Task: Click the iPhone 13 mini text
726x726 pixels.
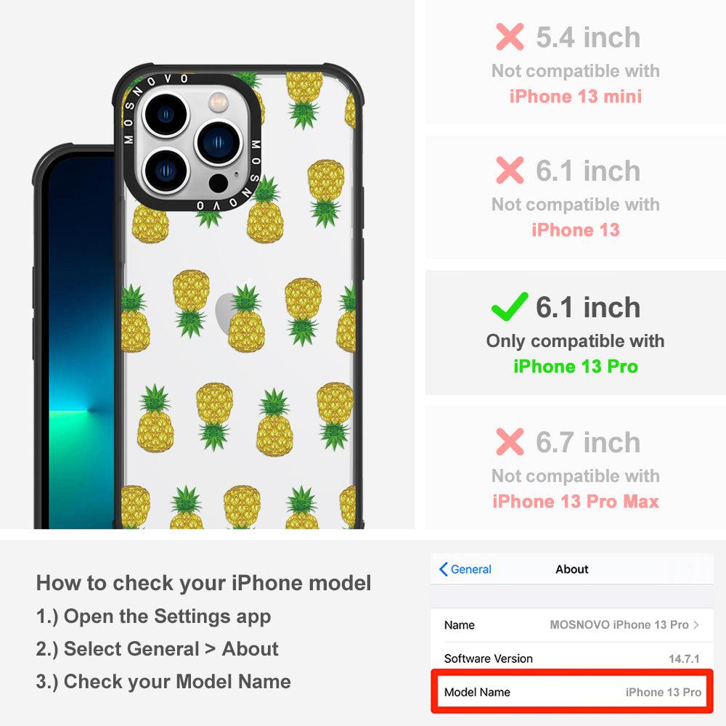Action: coord(576,97)
